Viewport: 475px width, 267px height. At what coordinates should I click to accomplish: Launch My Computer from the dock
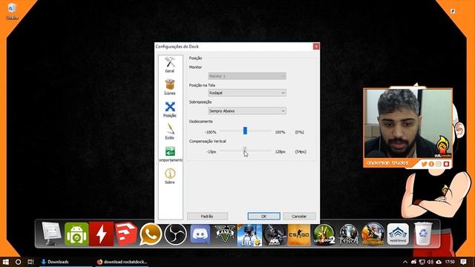[x=51, y=234]
